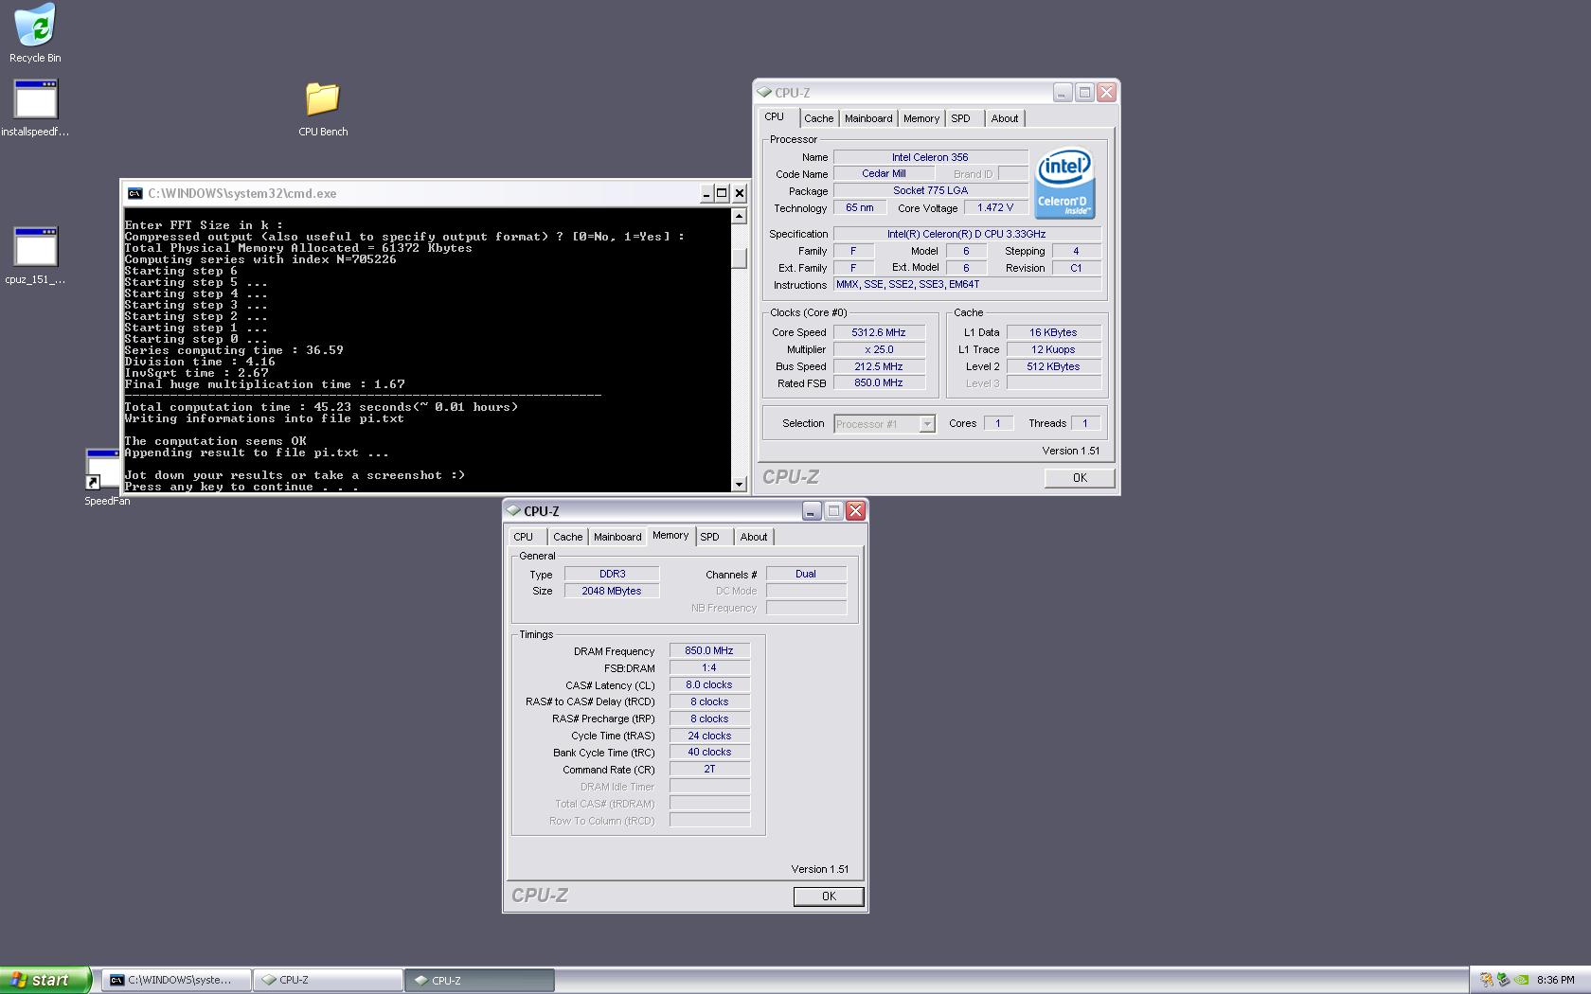Image resolution: width=1591 pixels, height=994 pixels.
Task: Click the Name field Intel Celeron 356
Action: 930,157
